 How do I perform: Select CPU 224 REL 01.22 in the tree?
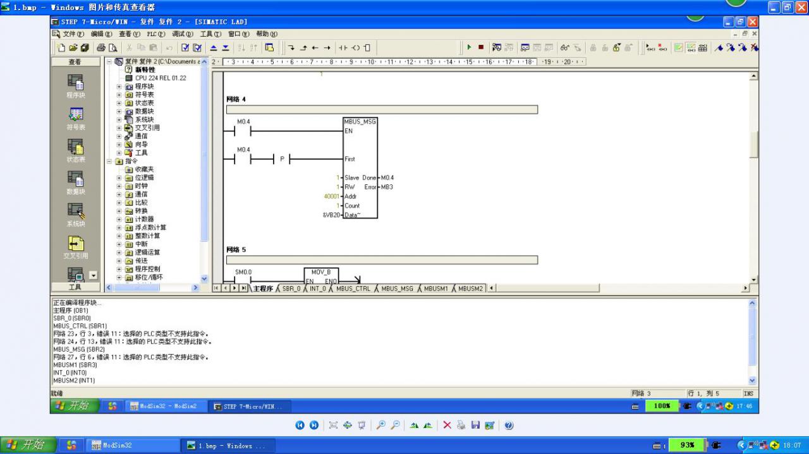pyautogui.click(x=161, y=78)
